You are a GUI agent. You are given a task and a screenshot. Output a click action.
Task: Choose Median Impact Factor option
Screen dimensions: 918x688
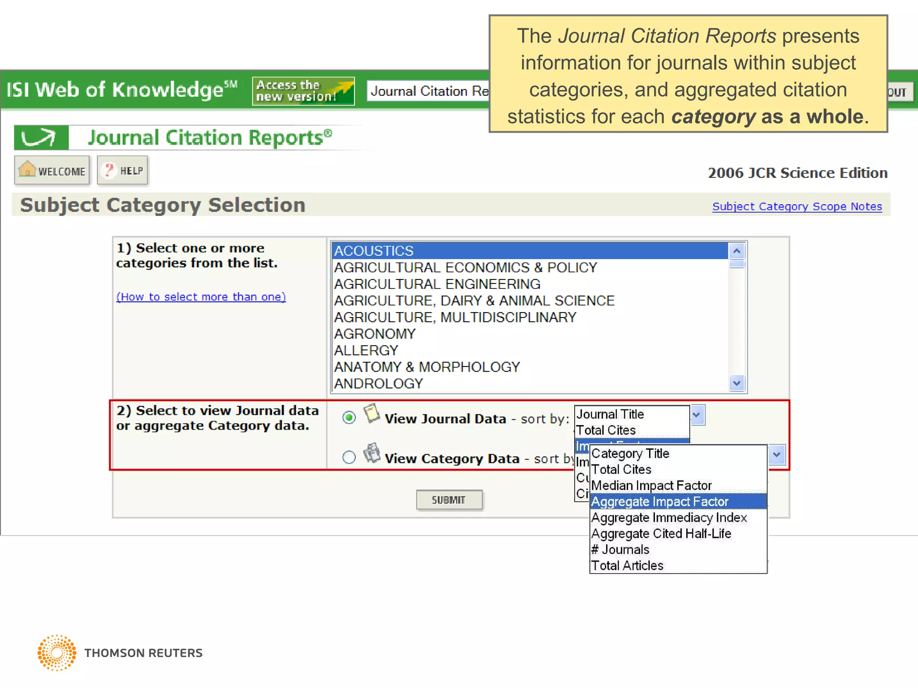tap(678, 486)
